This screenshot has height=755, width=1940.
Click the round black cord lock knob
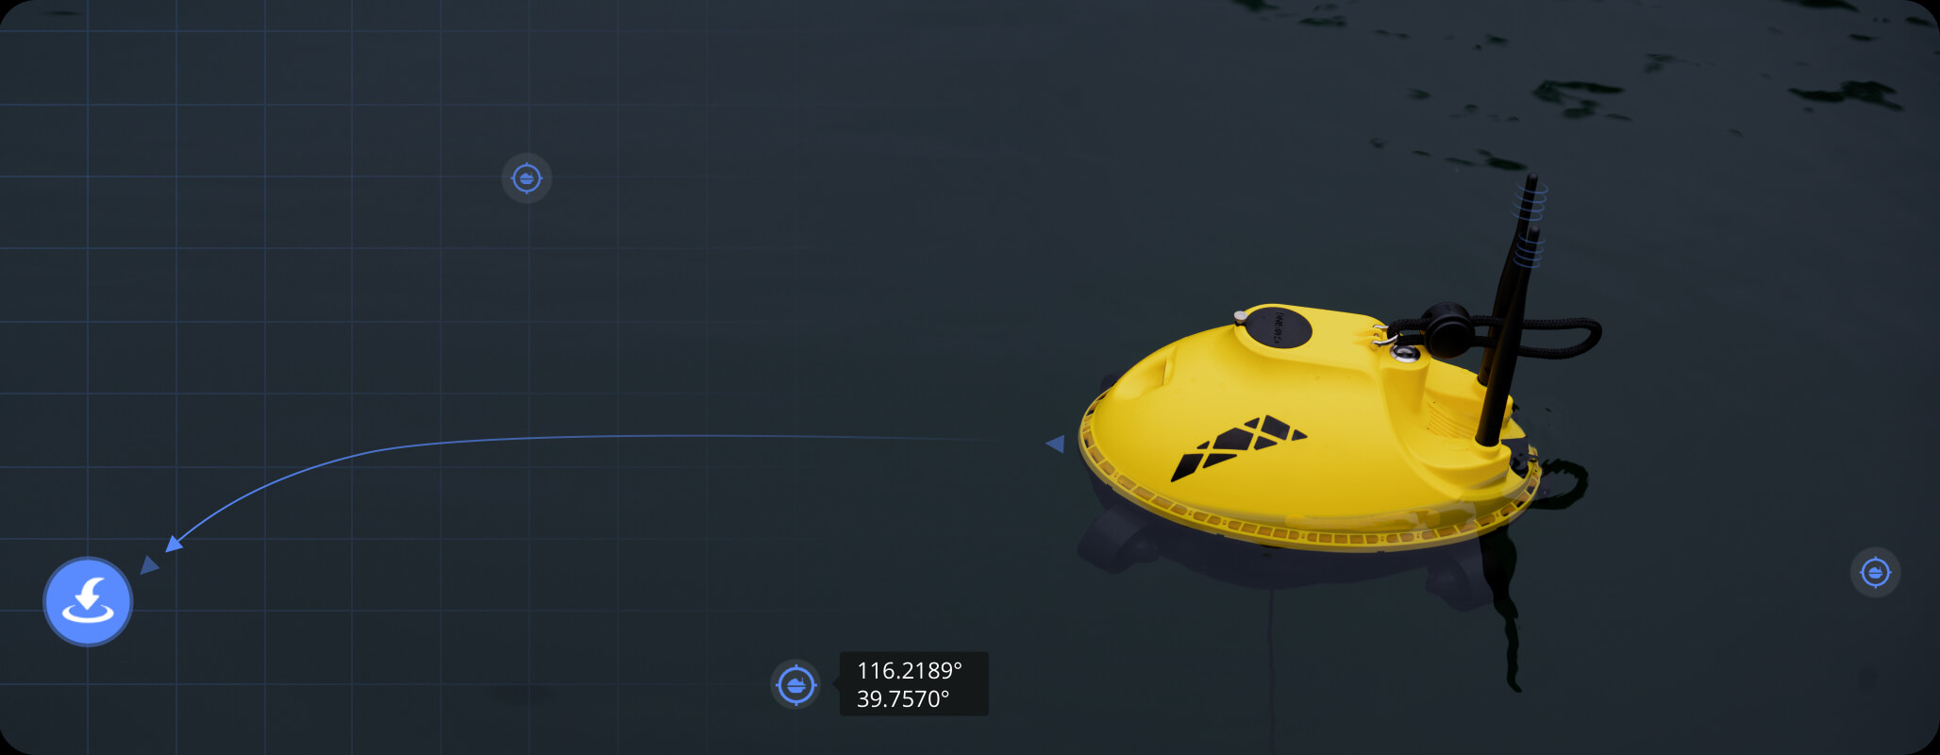pos(1446,327)
